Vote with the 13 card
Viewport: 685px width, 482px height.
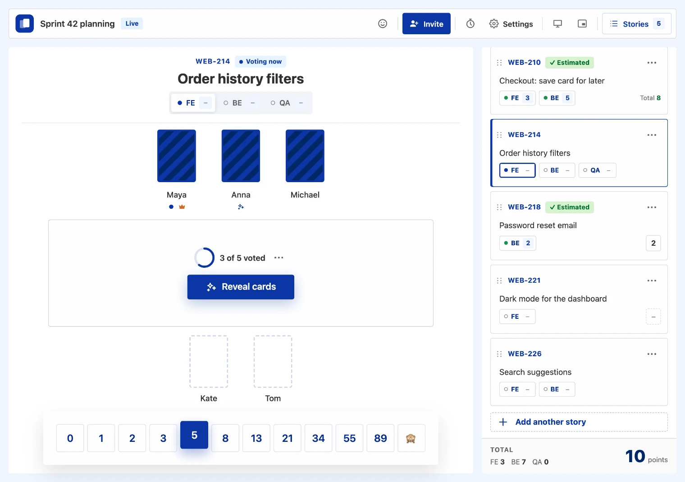pos(256,438)
